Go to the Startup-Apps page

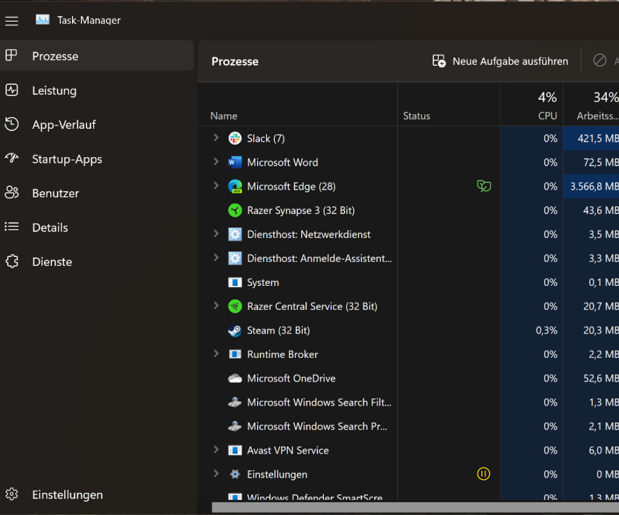[97, 159]
